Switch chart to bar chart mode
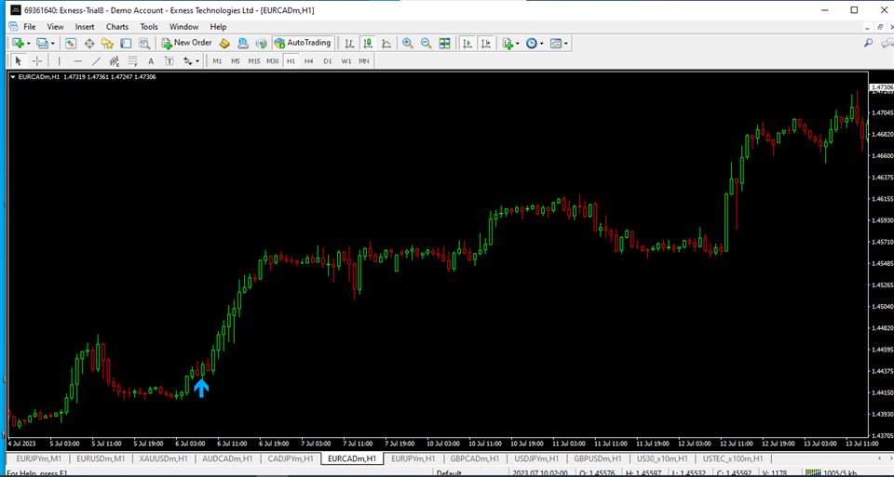This screenshot has width=894, height=477. 349,44
